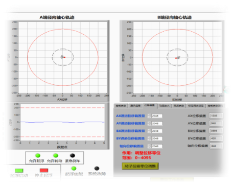Viewport: 232px width, 185px height.
Task: Click the red 停止起浮 button
Action: point(44,170)
